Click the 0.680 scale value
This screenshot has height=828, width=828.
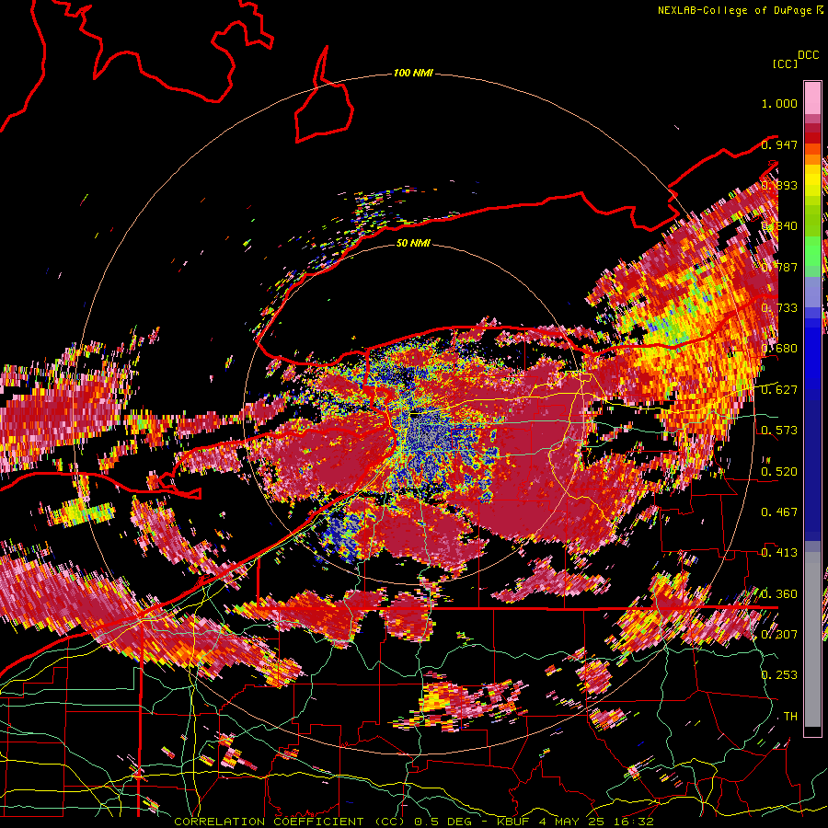779,349
